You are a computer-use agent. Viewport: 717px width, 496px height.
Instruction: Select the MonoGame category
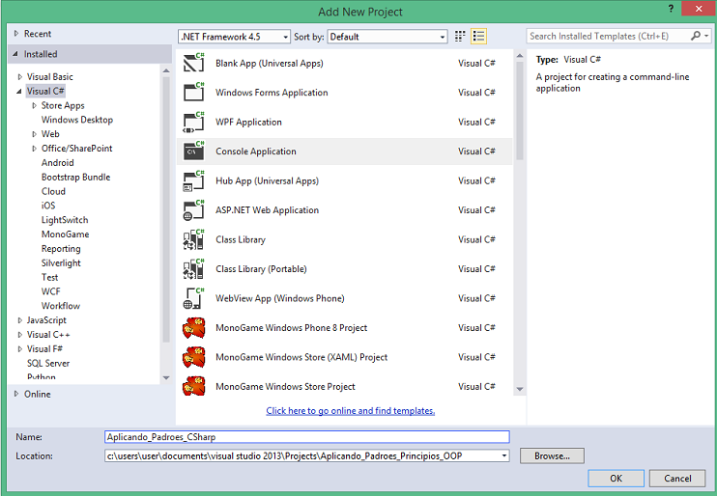pyautogui.click(x=66, y=234)
